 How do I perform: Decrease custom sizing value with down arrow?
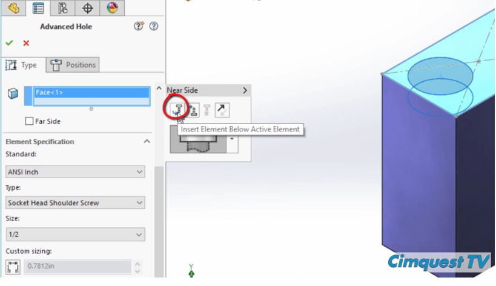pos(137,271)
